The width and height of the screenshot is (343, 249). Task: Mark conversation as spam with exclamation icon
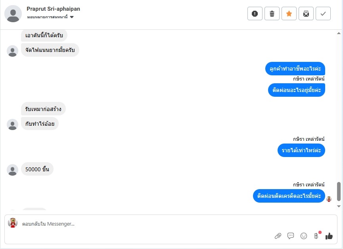pyautogui.click(x=255, y=13)
